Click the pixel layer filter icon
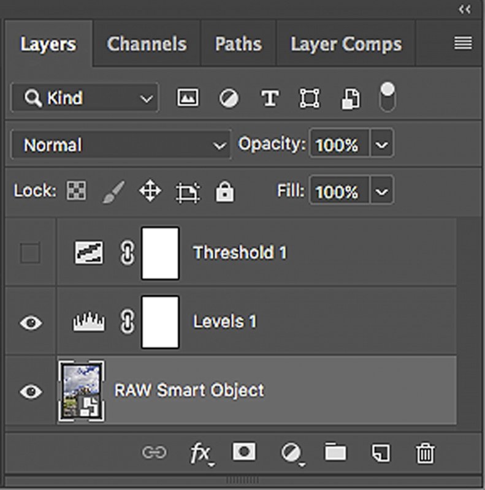The width and height of the screenshot is (485, 490). pos(188,98)
